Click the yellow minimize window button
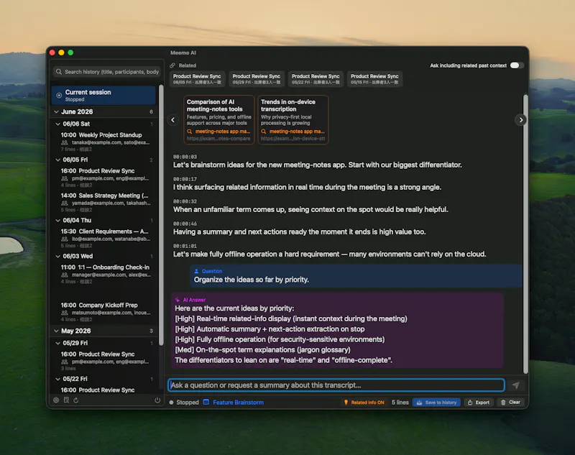The image size is (575, 455). click(61, 52)
